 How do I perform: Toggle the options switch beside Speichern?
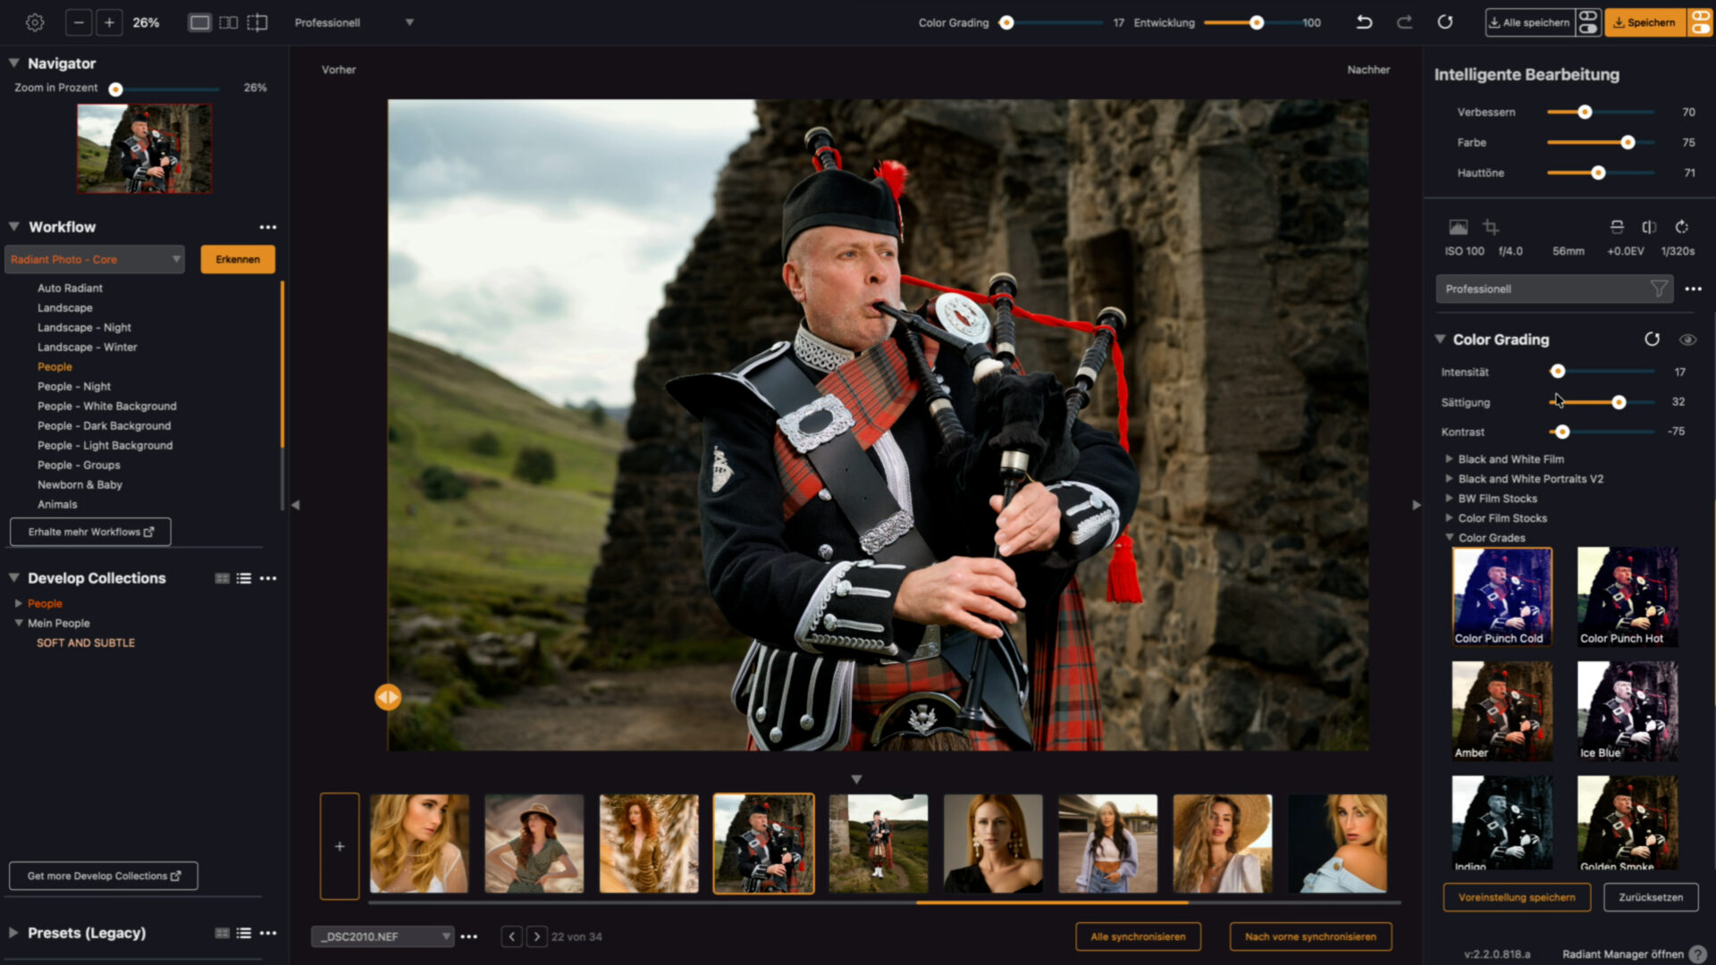(1700, 22)
